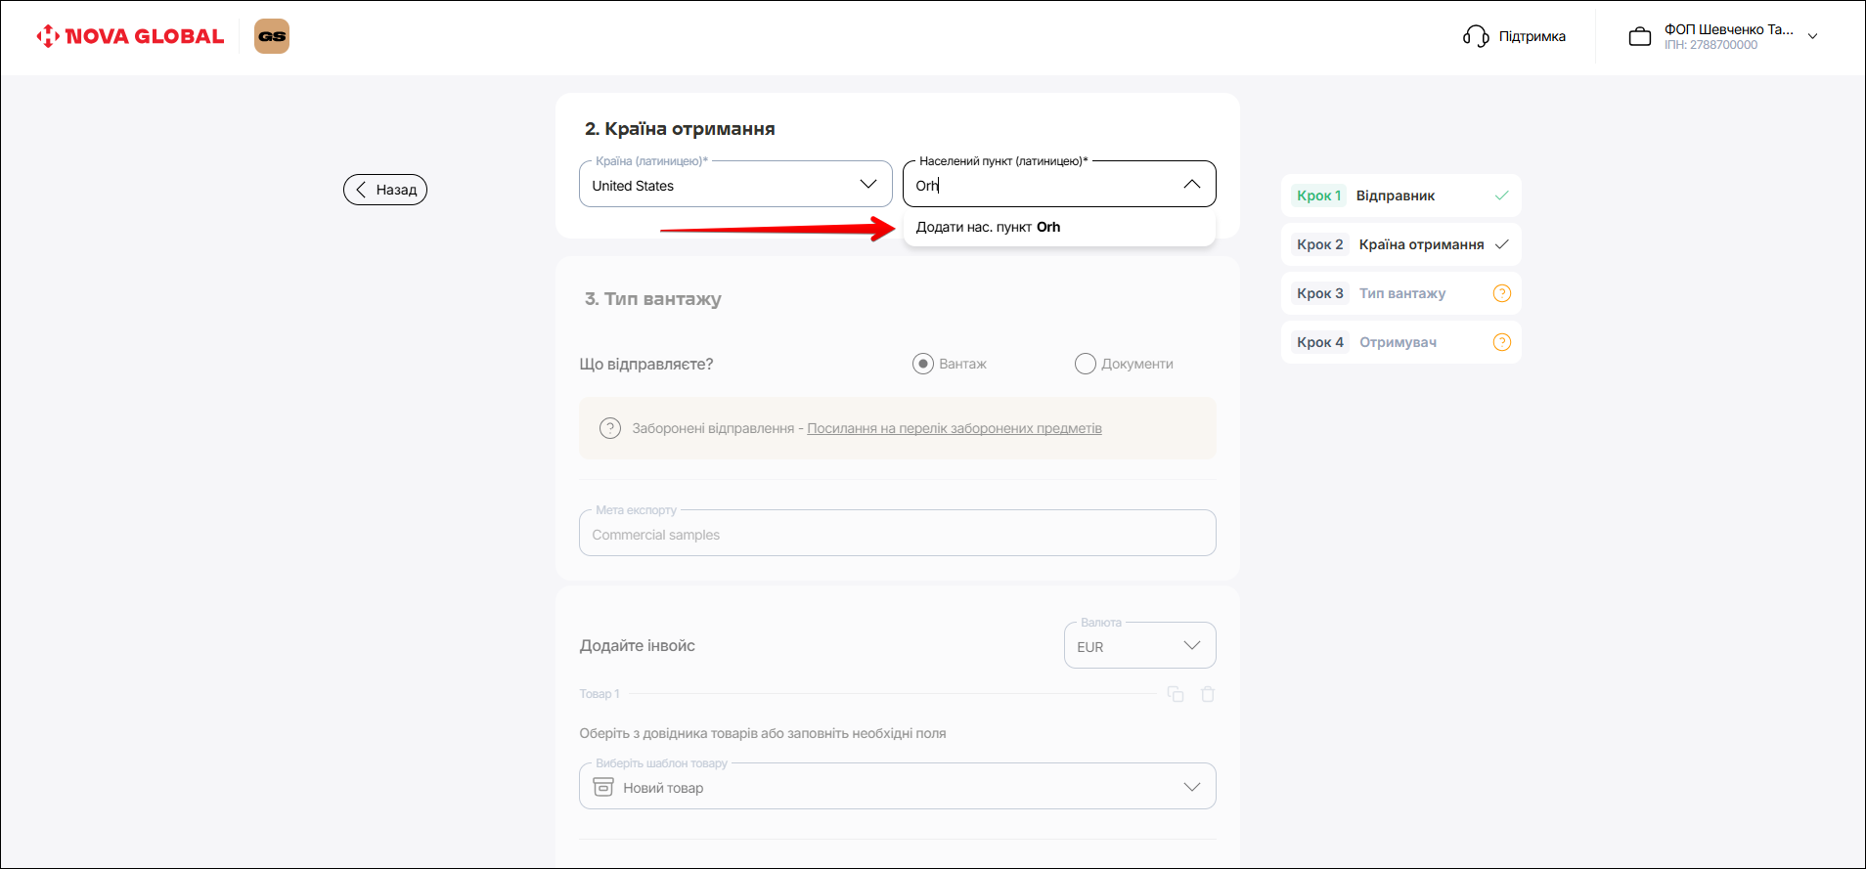Expand the EUR currency dropdown
Image resolution: width=1866 pixels, height=869 pixels.
(1139, 646)
